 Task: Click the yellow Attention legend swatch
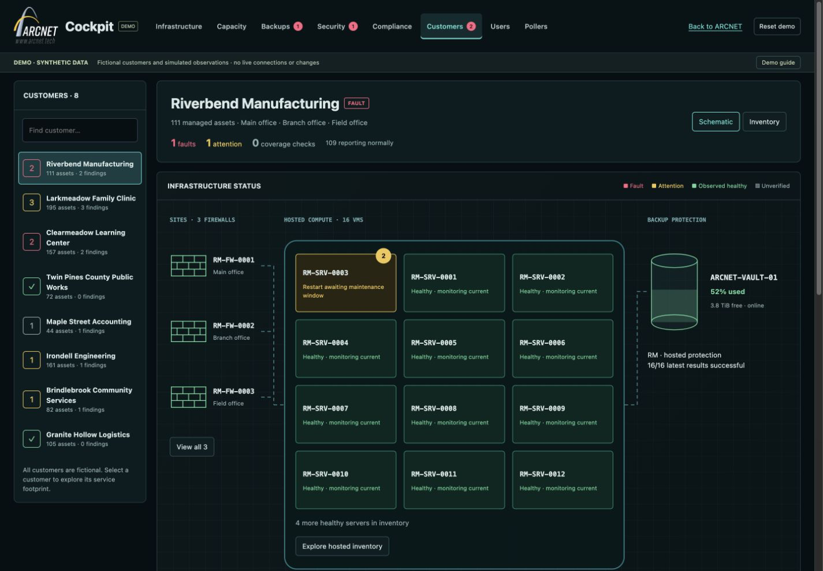point(654,186)
